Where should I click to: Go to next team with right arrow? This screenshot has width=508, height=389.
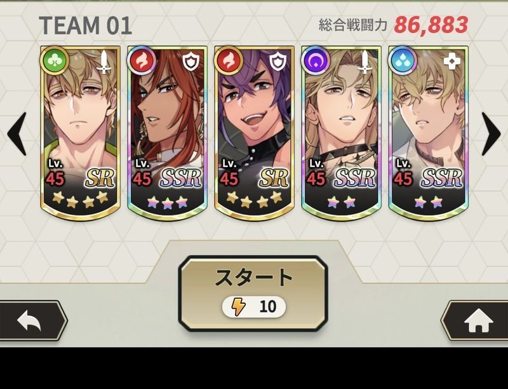click(x=491, y=133)
